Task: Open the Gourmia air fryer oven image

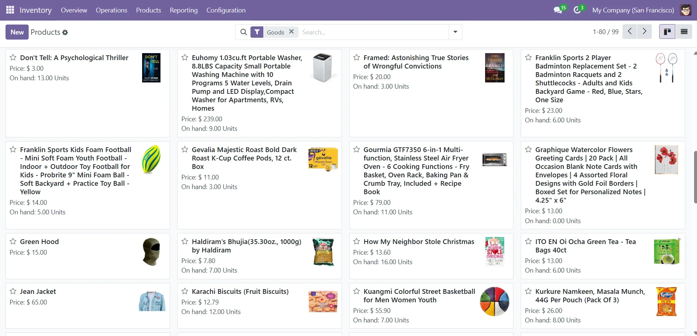Action: point(494,159)
